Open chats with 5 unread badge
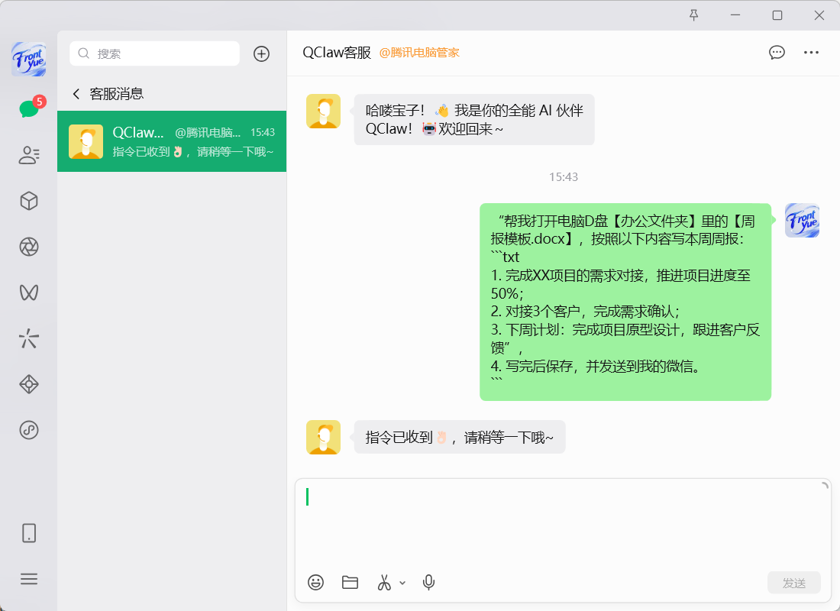The width and height of the screenshot is (840, 611). [29, 108]
